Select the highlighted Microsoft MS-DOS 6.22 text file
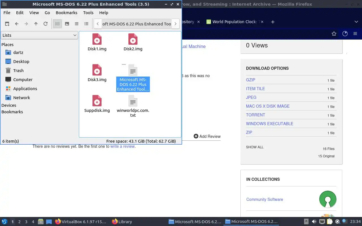The width and height of the screenshot is (362, 226). click(x=133, y=78)
